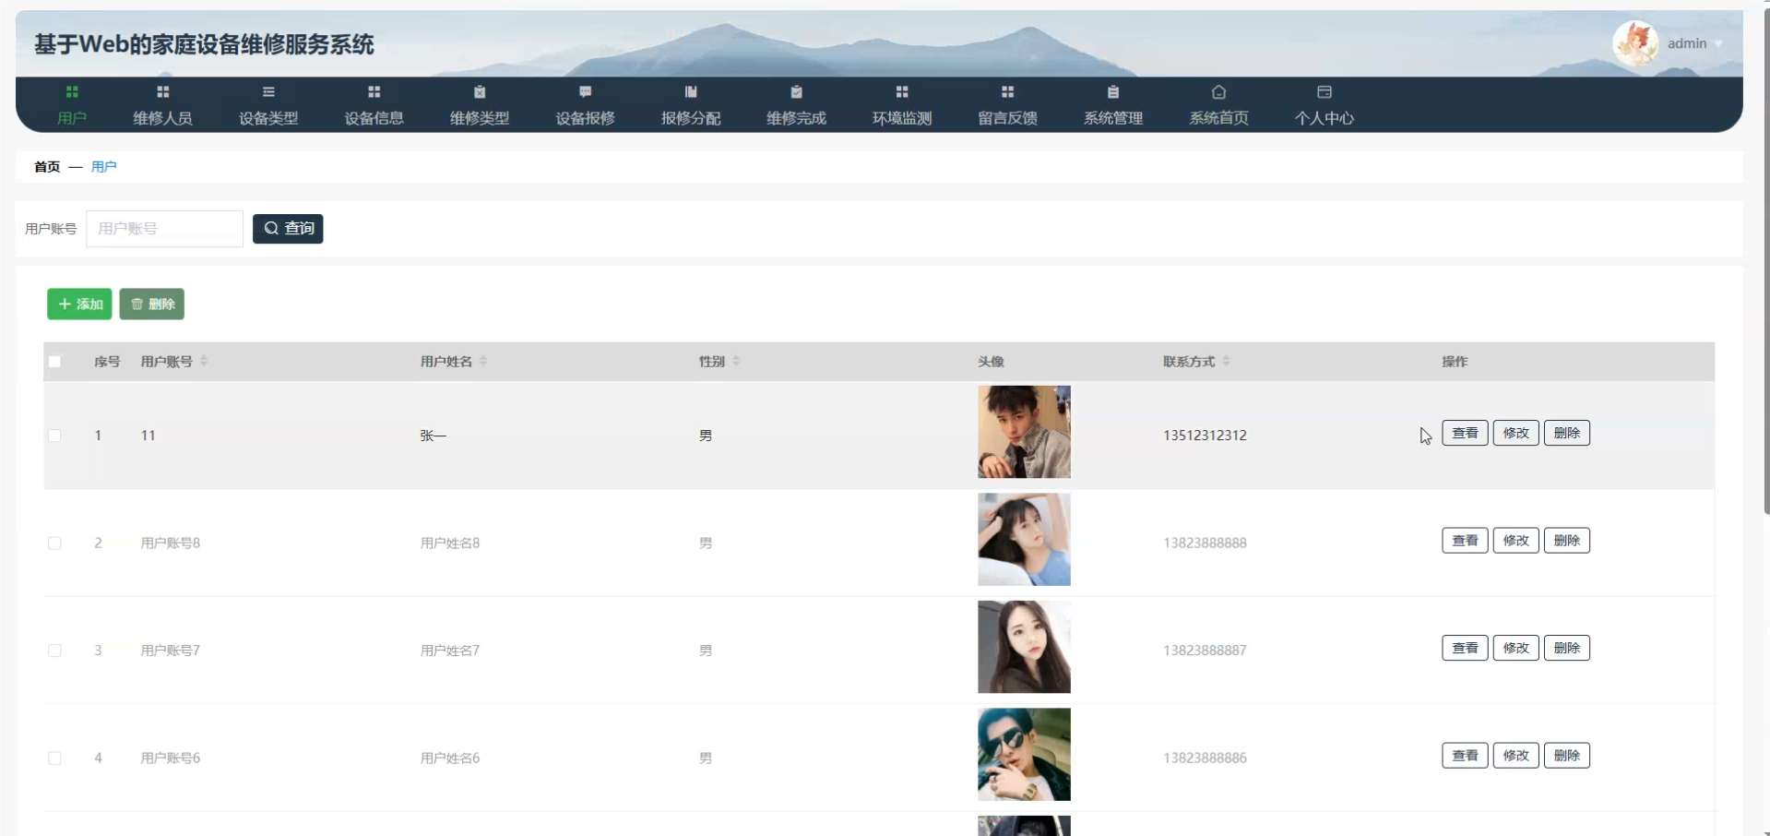Image resolution: width=1770 pixels, height=836 pixels.
Task: Click the 留言反馈 nav icon
Action: click(x=1007, y=91)
